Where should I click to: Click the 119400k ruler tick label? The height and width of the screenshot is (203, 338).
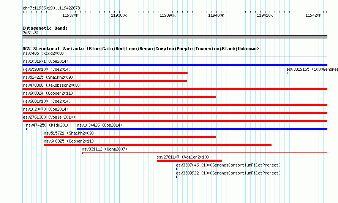(x=216, y=15)
